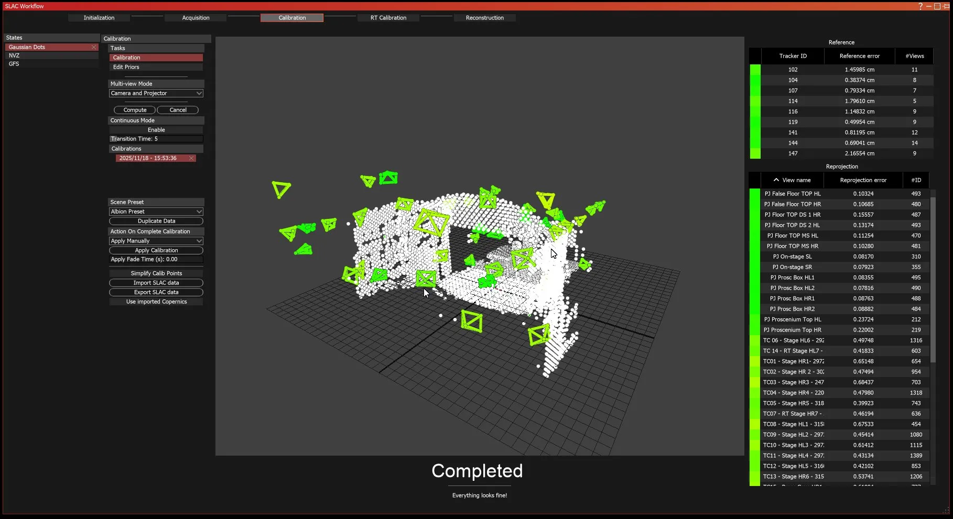Screen dimensions: 953x519
Task: Switch to the Initialization tab
Action: point(99,18)
